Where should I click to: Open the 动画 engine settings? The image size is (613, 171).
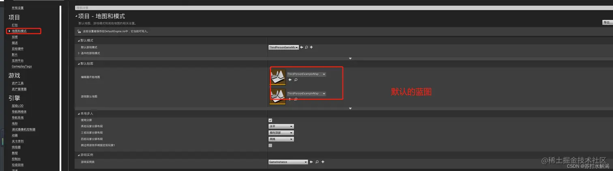(15, 135)
